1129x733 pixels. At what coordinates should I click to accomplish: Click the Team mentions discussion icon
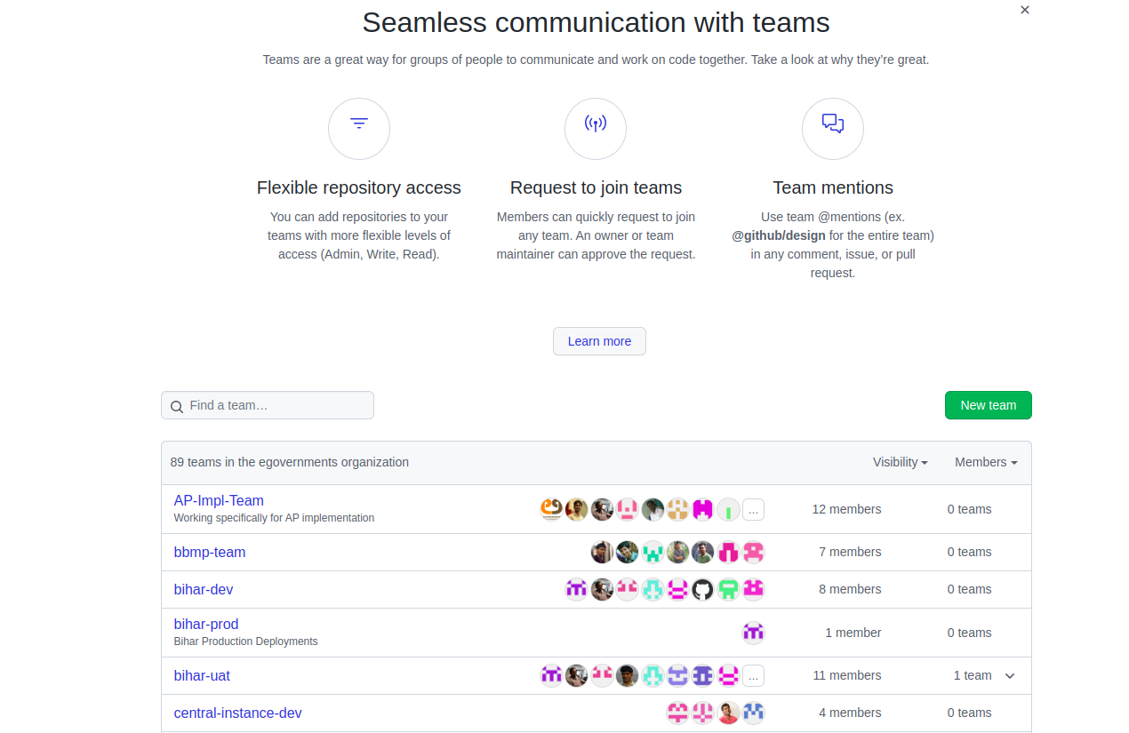(833, 124)
